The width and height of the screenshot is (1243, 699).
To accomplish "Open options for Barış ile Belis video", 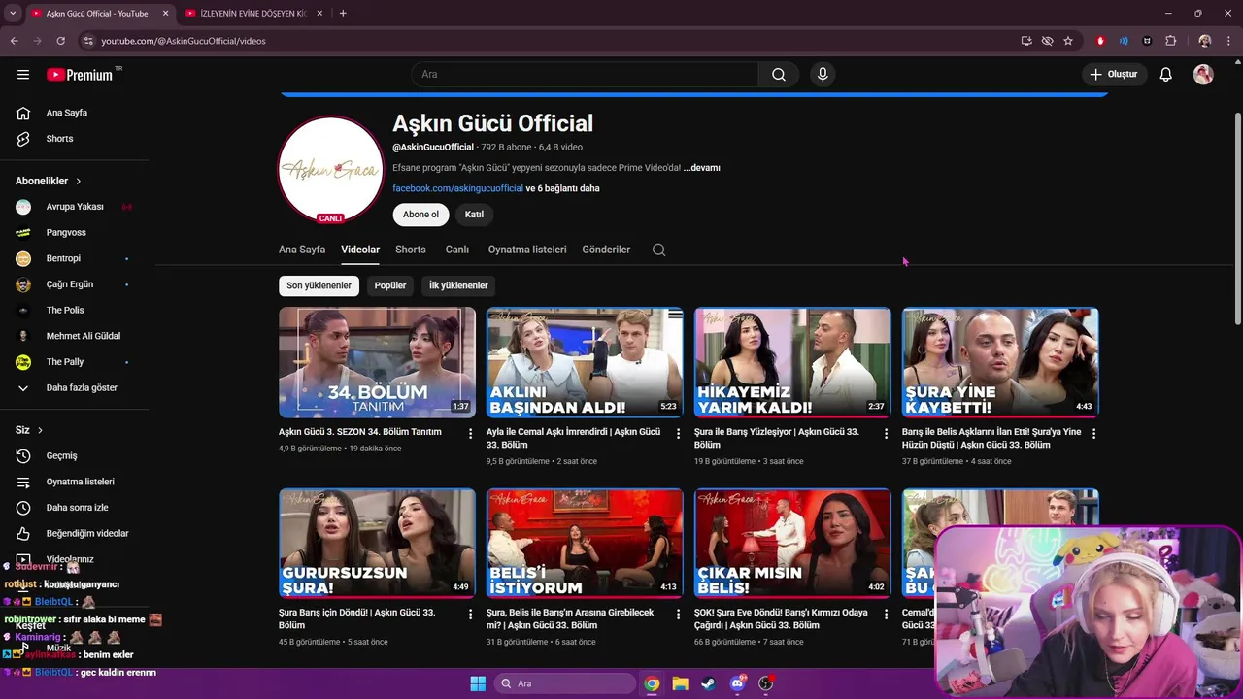I will [x=1093, y=434].
